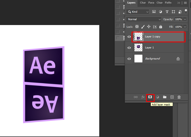This screenshot has height=137, width=191.
Task: Filter for adjustment layers icon
Action: pyautogui.click(x=160, y=12)
